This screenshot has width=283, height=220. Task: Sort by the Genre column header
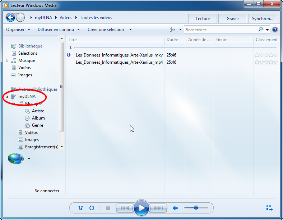[233, 40]
